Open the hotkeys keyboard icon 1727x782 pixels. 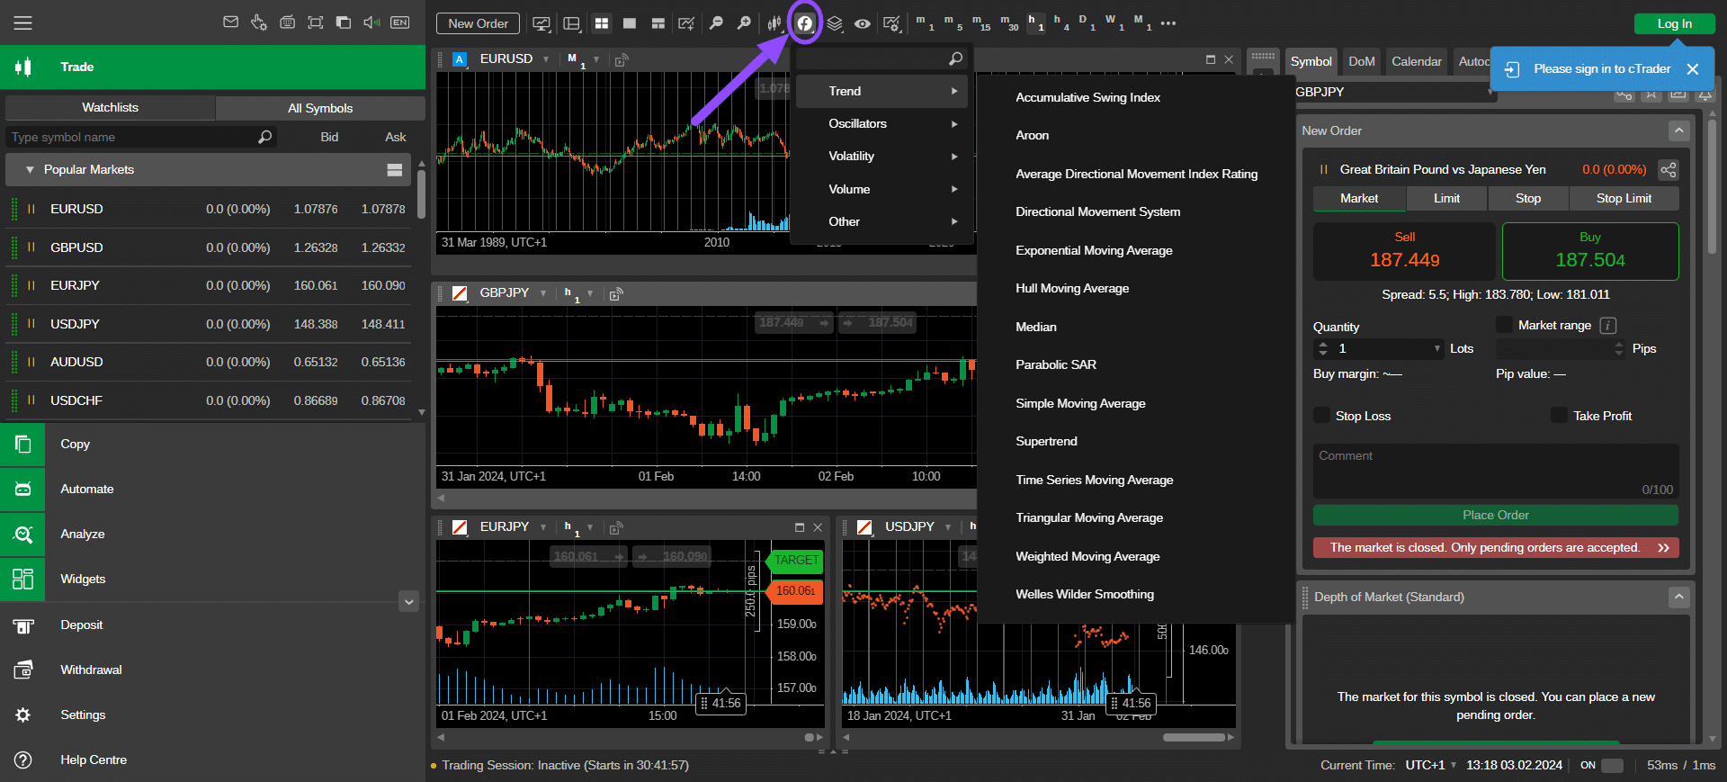click(287, 22)
